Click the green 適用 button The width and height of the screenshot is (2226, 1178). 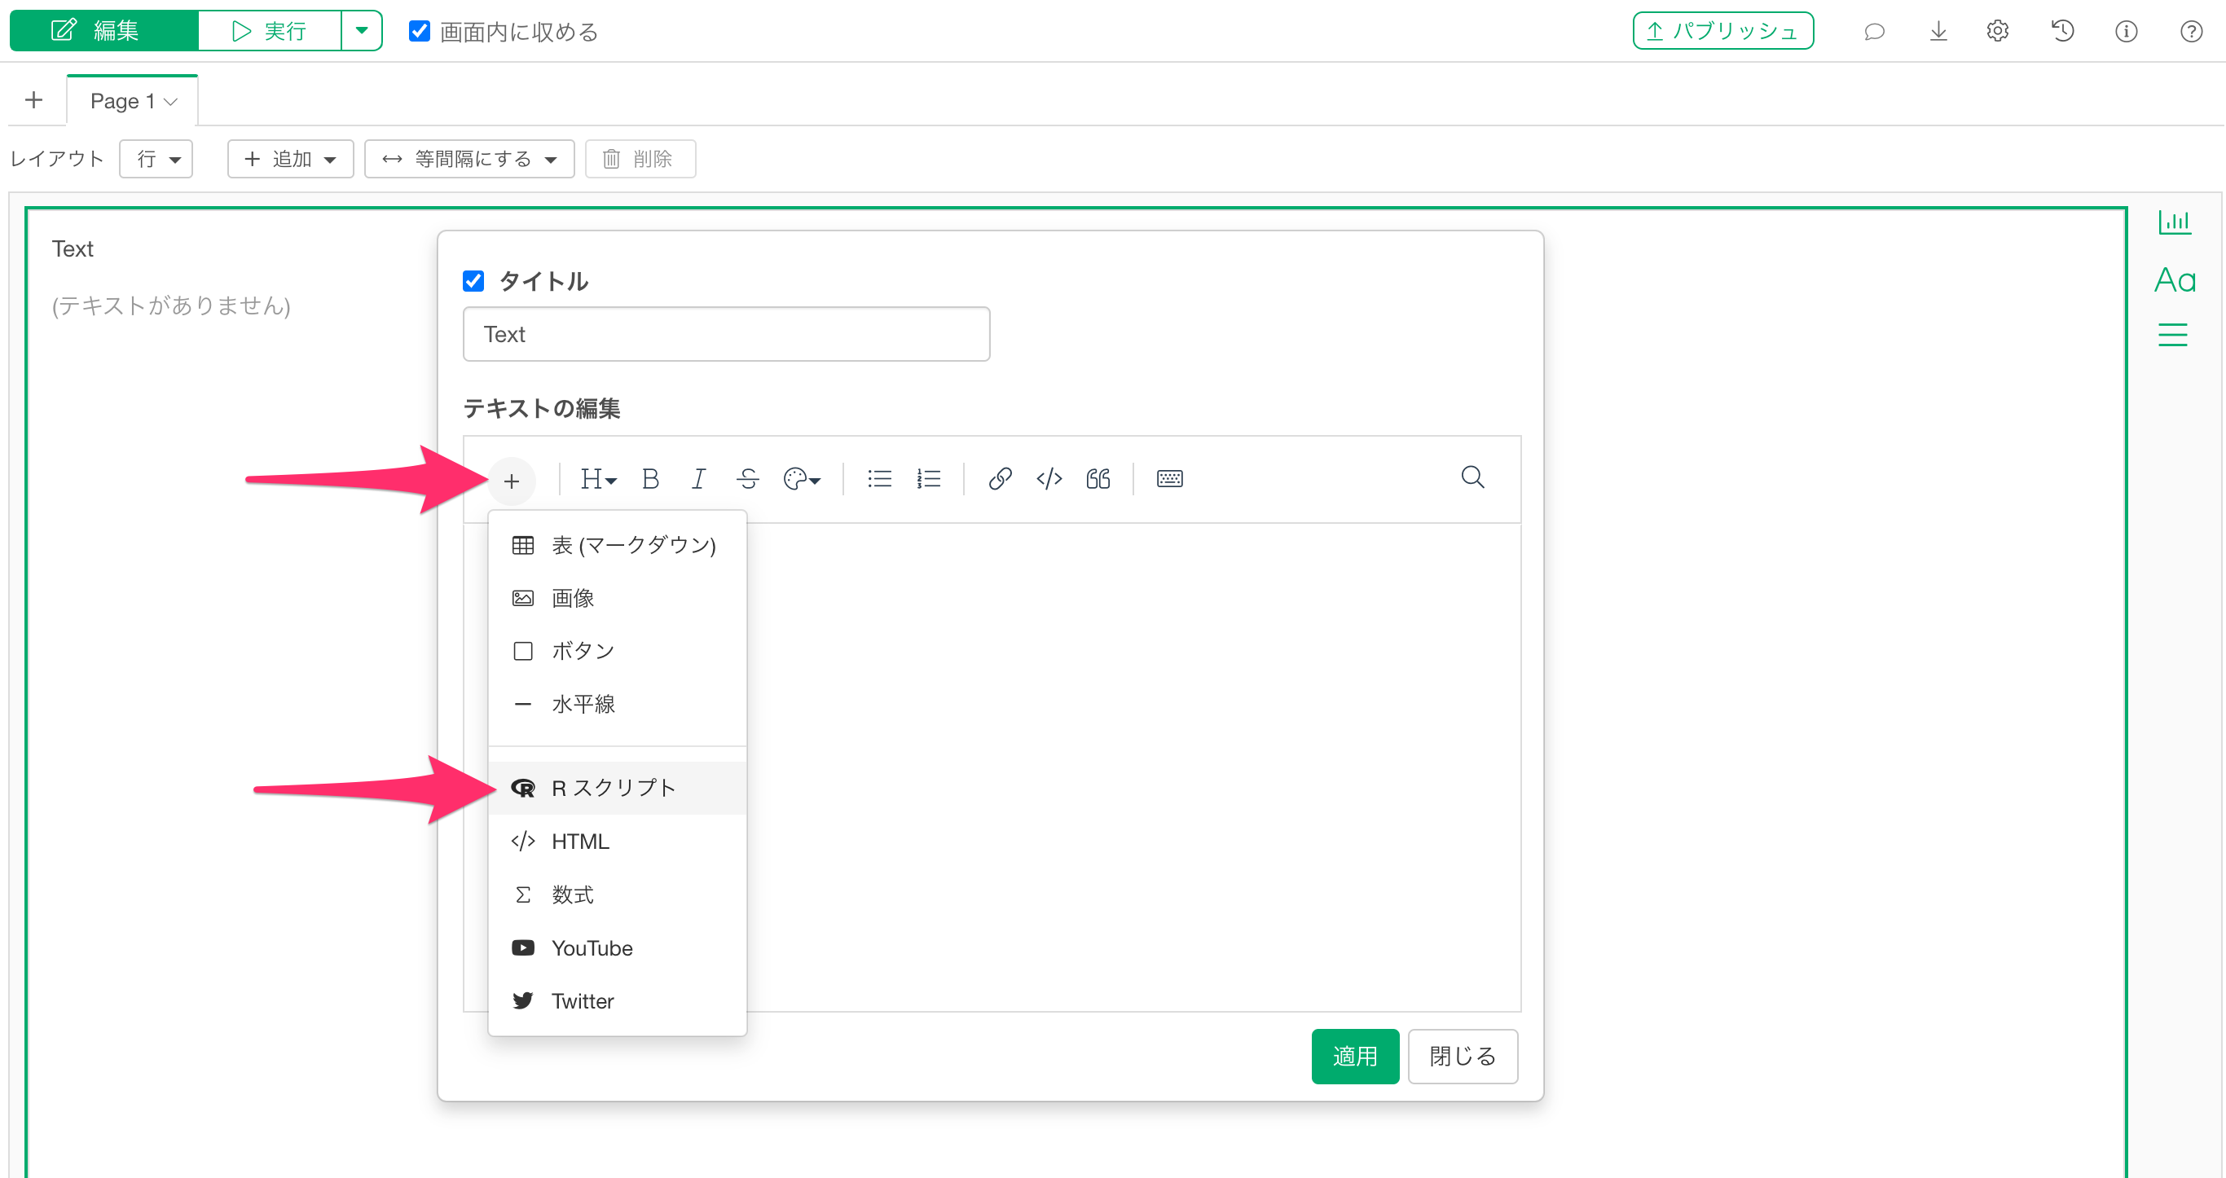(x=1354, y=1055)
